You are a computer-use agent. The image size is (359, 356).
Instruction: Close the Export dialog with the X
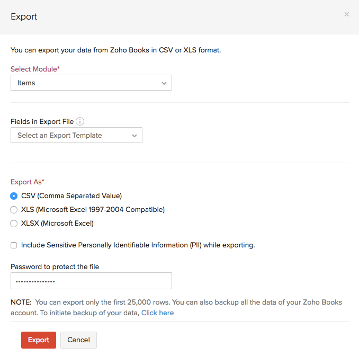pyautogui.click(x=347, y=14)
